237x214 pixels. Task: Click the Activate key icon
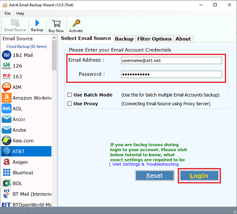(77, 23)
